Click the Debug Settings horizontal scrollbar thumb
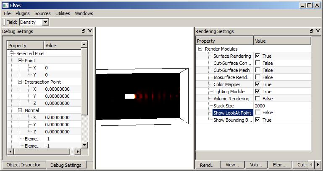The image size is (323, 171). (42, 152)
